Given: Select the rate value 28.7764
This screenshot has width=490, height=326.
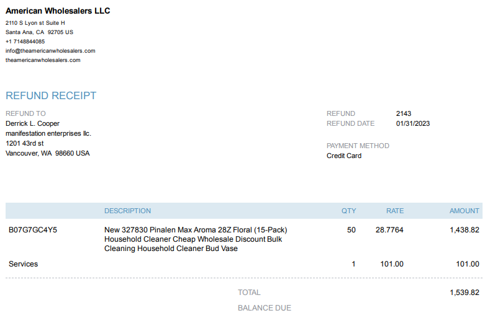Looking at the screenshot, I should click(x=389, y=230).
